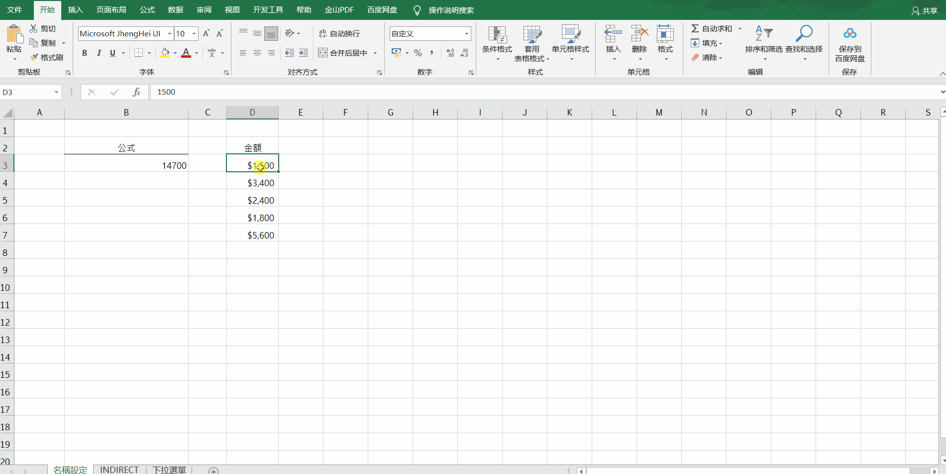The width and height of the screenshot is (946, 474).
Task: Open Sort and Filter menu
Action: [x=764, y=43]
